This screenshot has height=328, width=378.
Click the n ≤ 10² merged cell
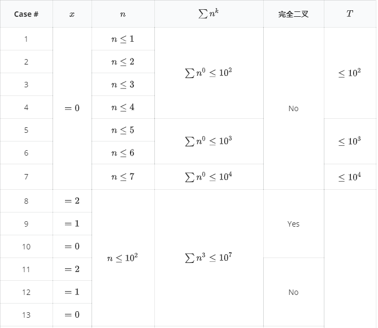click(123, 258)
